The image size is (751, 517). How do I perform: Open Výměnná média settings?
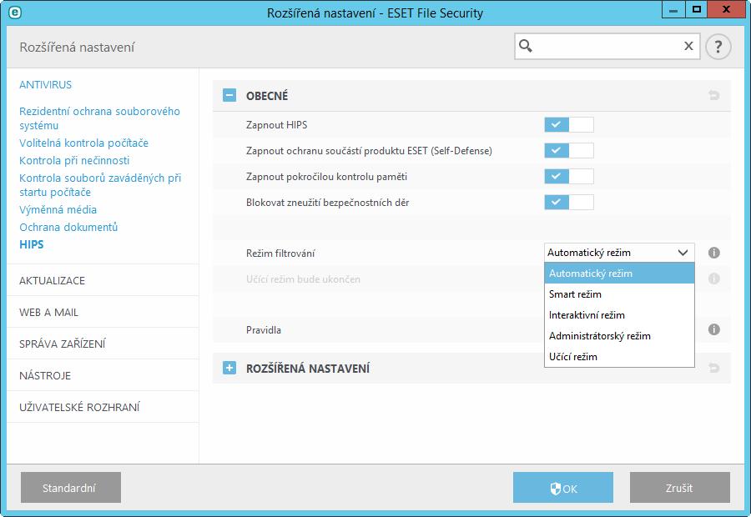click(x=58, y=209)
